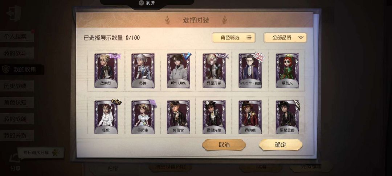Select the 等风来 costume card
392x176 pixels.
[x=143, y=117]
